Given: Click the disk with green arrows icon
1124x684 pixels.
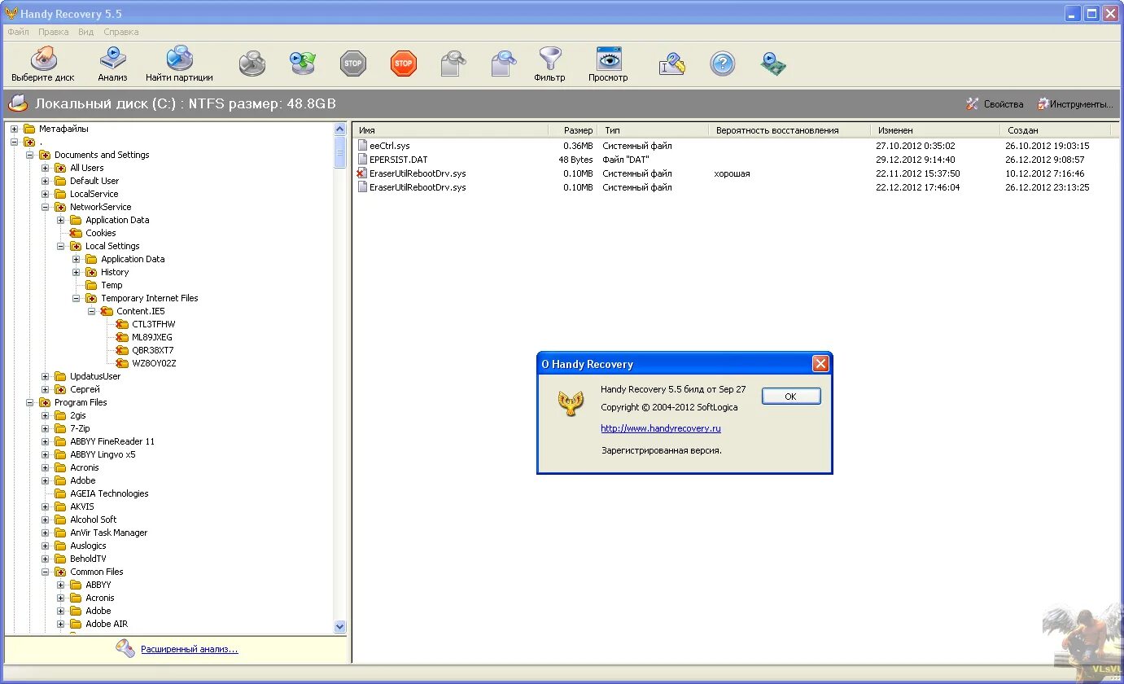Looking at the screenshot, I should pyautogui.click(x=303, y=64).
